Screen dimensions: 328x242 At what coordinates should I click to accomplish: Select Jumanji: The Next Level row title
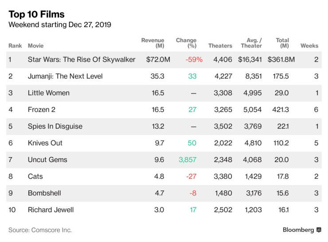tap(65, 76)
